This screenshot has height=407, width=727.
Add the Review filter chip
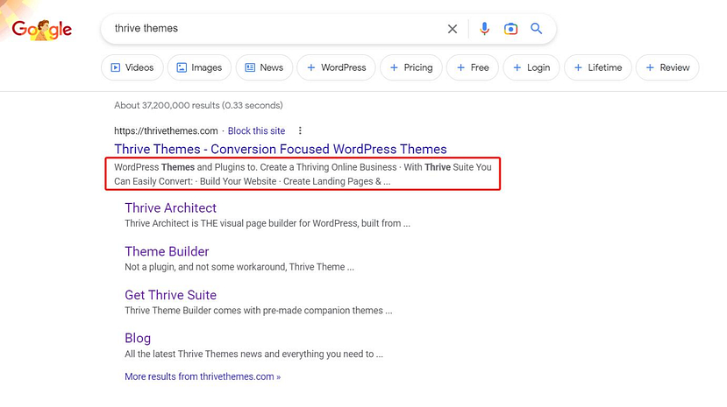[667, 67]
